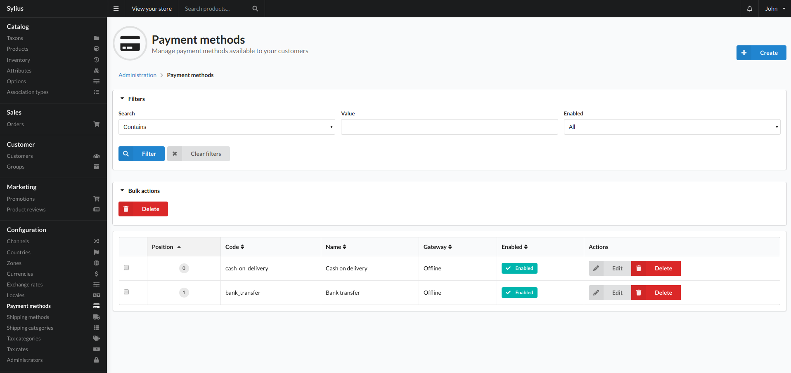The height and width of the screenshot is (373, 791).
Task: Click the Zones globe icon in sidebar
Action: (x=96, y=263)
